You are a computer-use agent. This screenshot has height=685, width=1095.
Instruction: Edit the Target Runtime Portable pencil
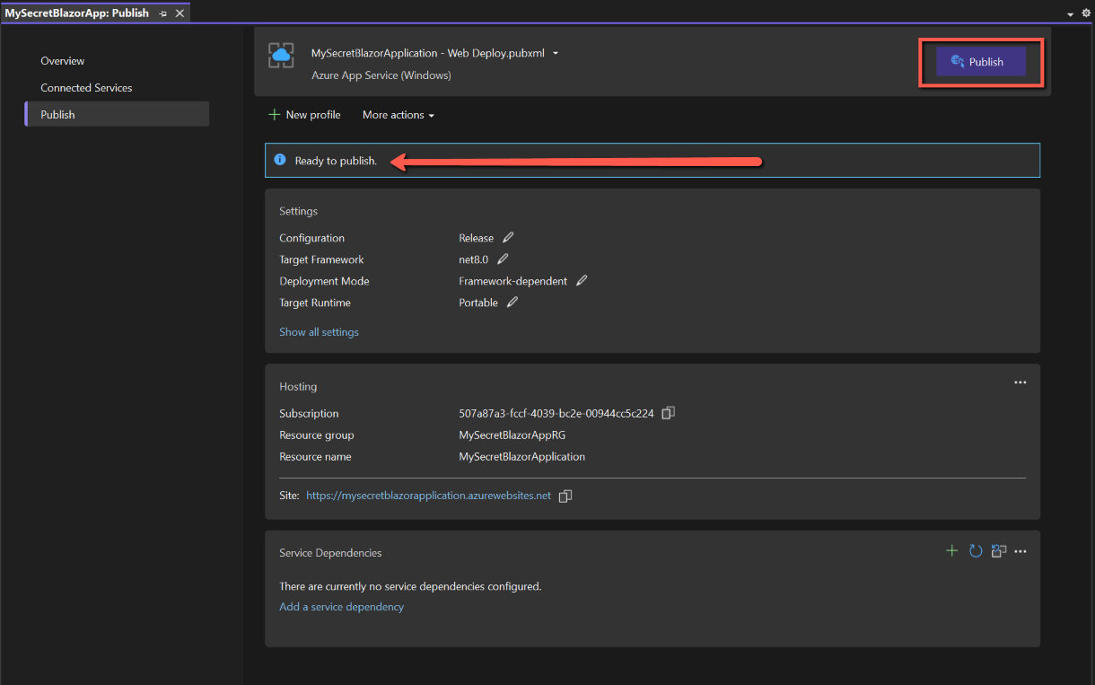click(x=512, y=303)
